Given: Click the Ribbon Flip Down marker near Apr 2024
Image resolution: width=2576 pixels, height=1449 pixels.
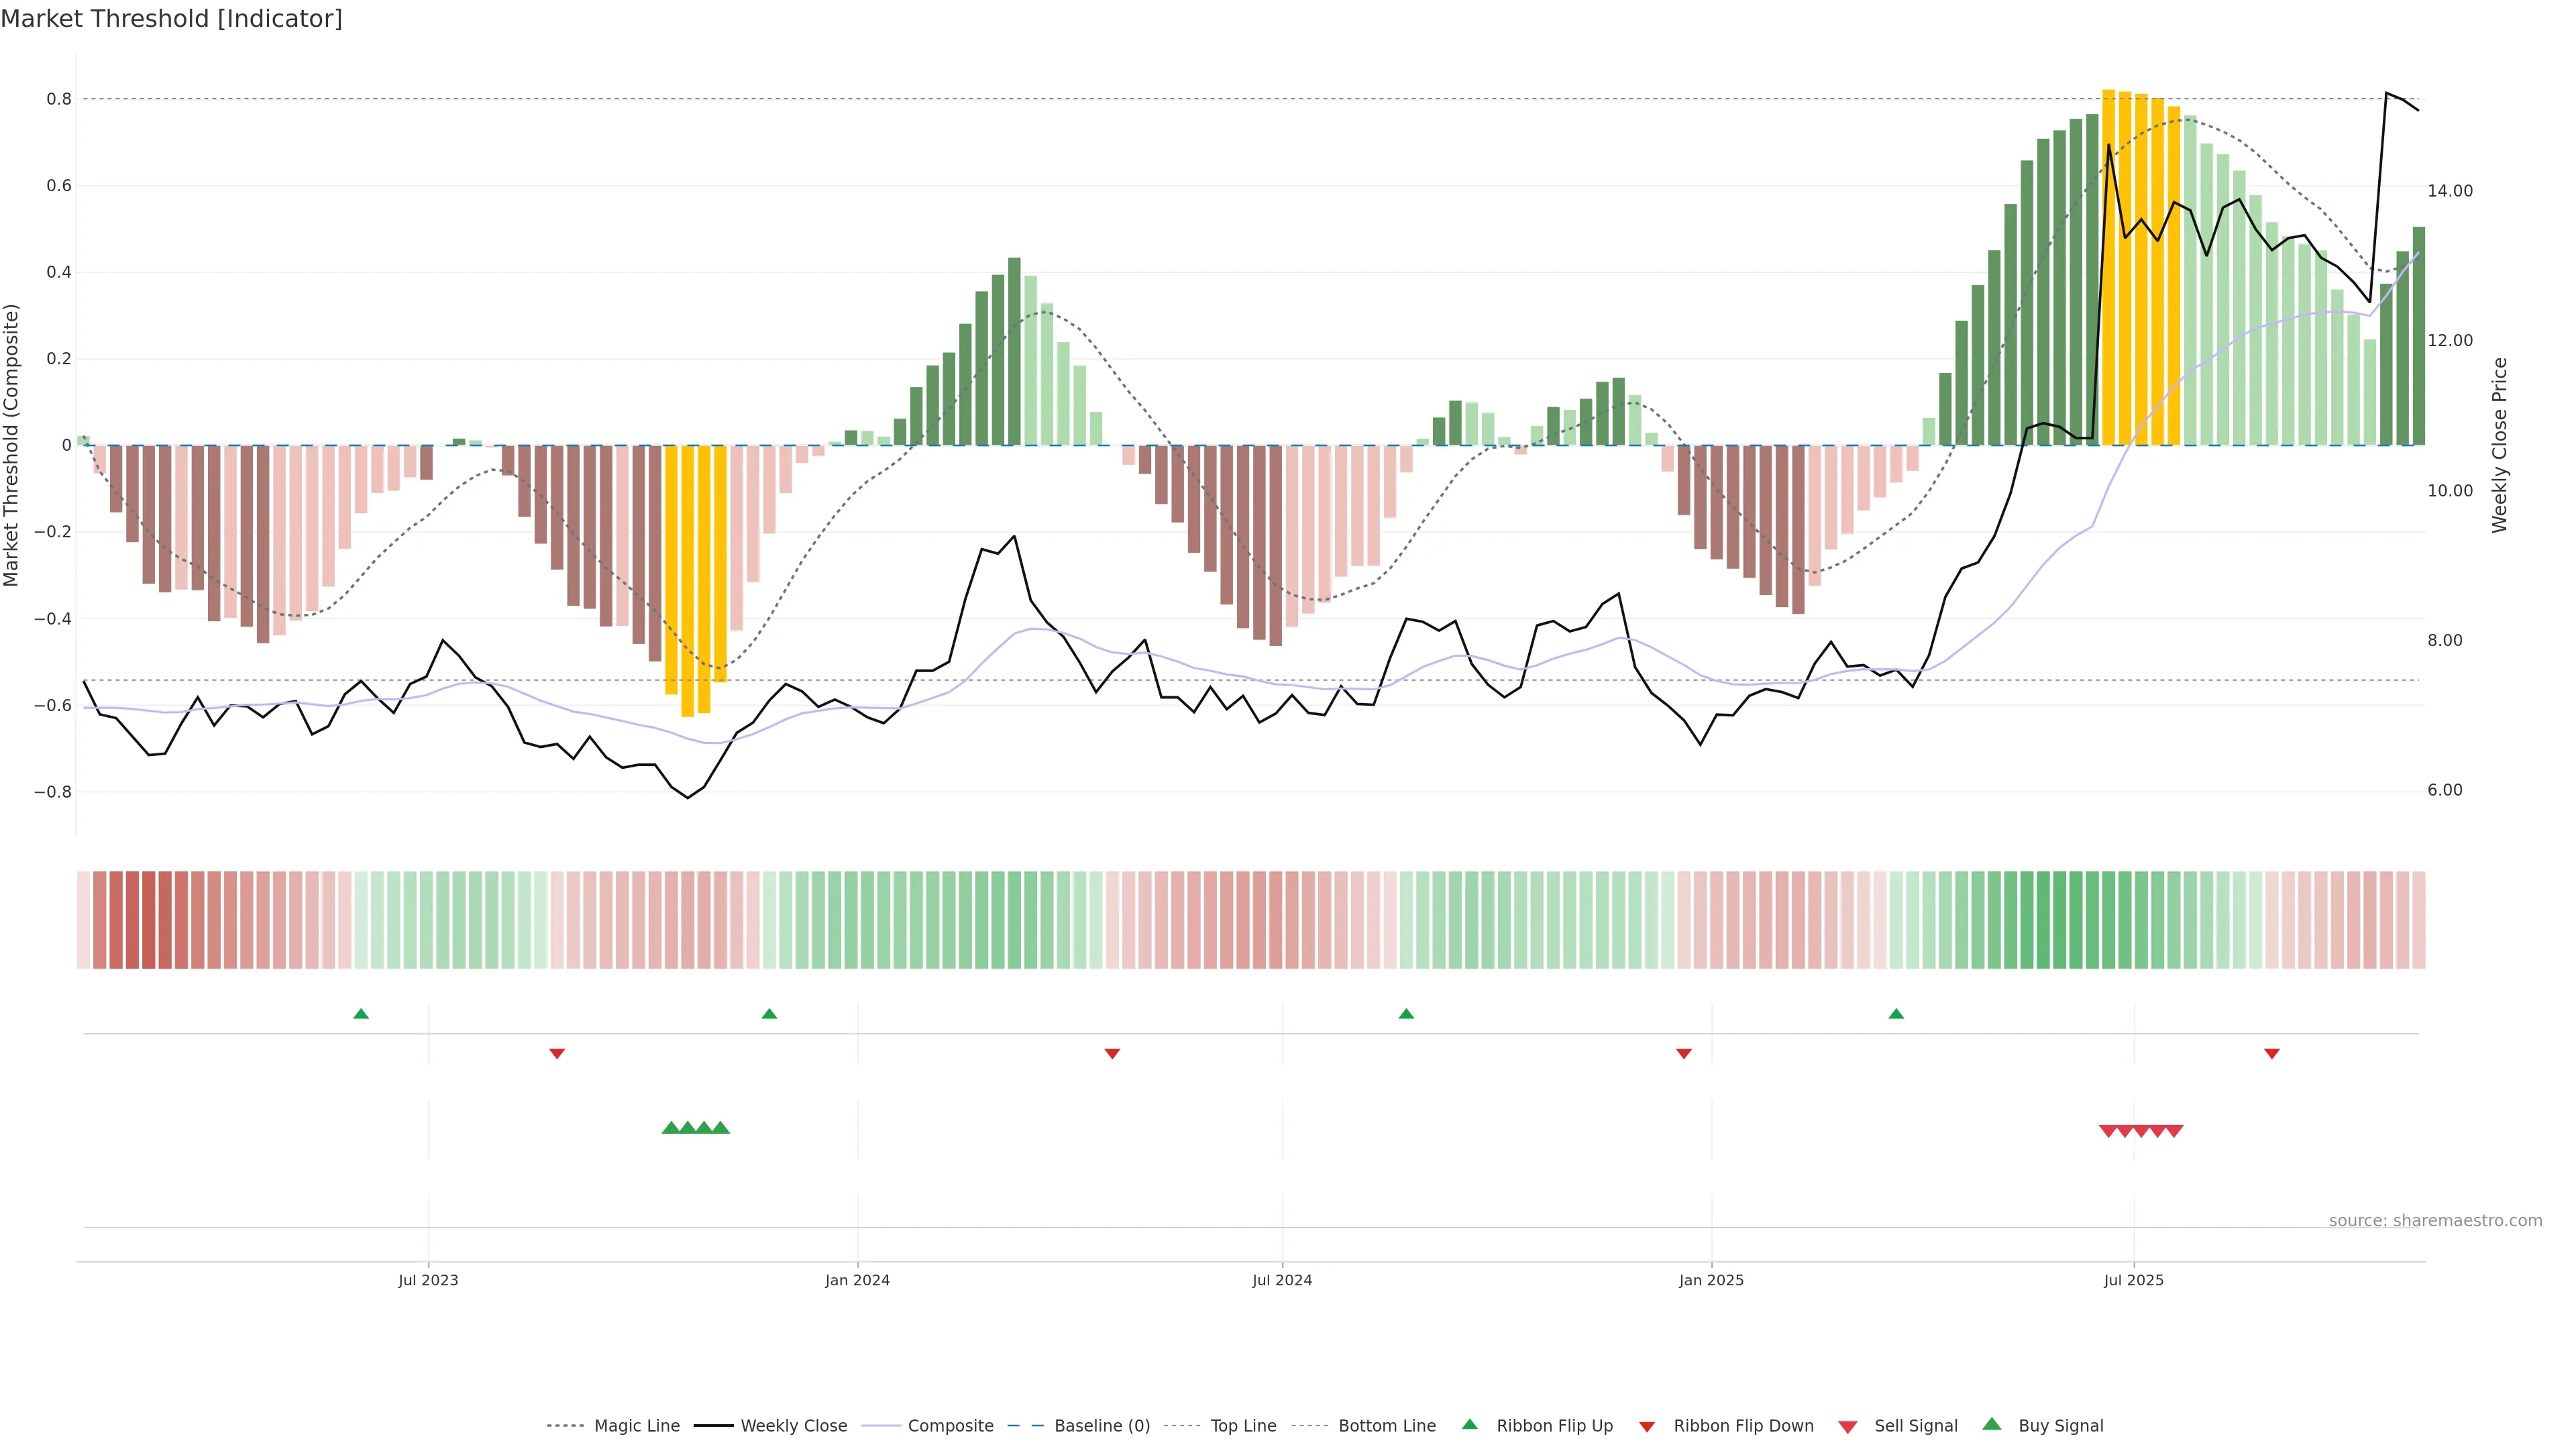Looking at the screenshot, I should [1112, 1053].
